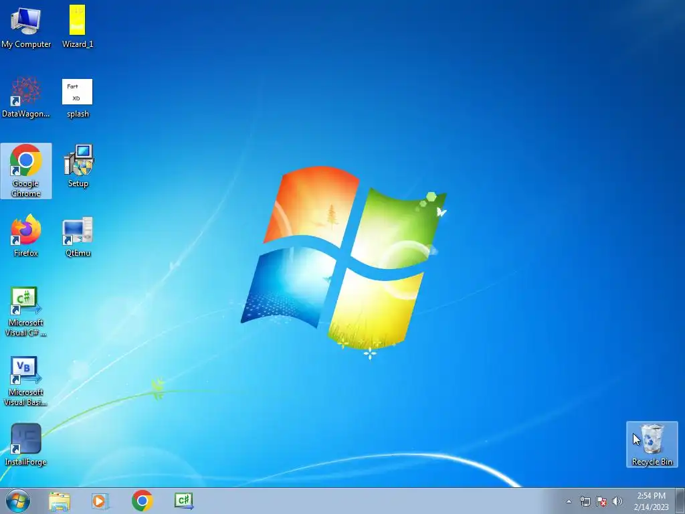Select the Firefox desktop shortcut
Image resolution: width=685 pixels, height=514 pixels.
click(26, 236)
